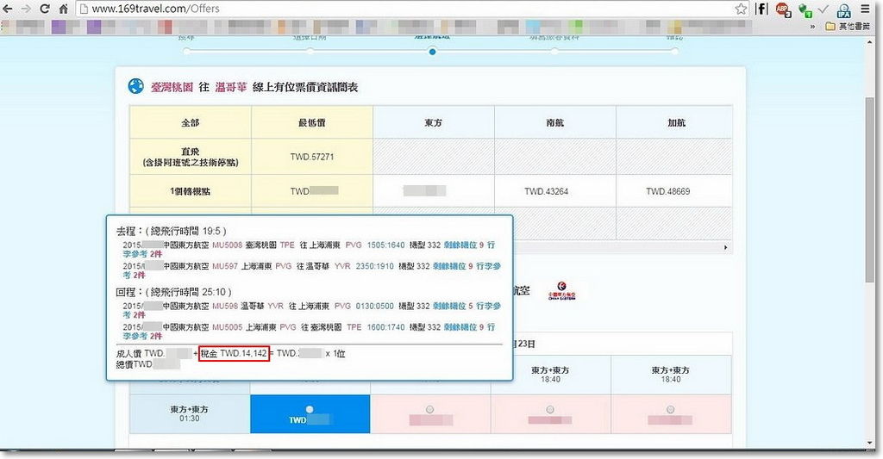Select the 加航 airline column header
The image size is (883, 459).
click(676, 122)
